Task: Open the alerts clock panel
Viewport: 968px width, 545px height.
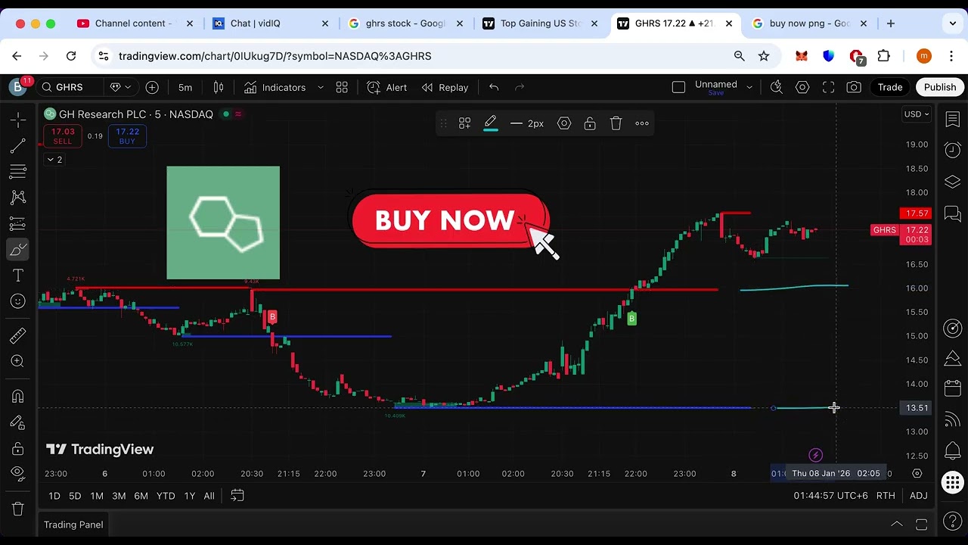Action: 953,151
